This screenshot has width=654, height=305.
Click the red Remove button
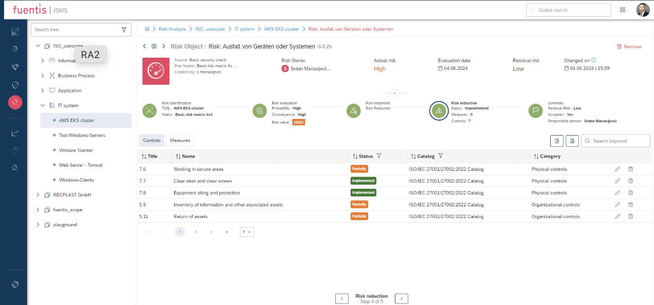(629, 46)
